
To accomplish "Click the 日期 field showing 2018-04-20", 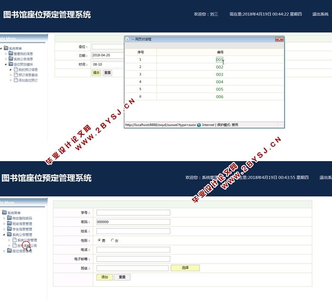I will pyautogui.click(x=108, y=55).
